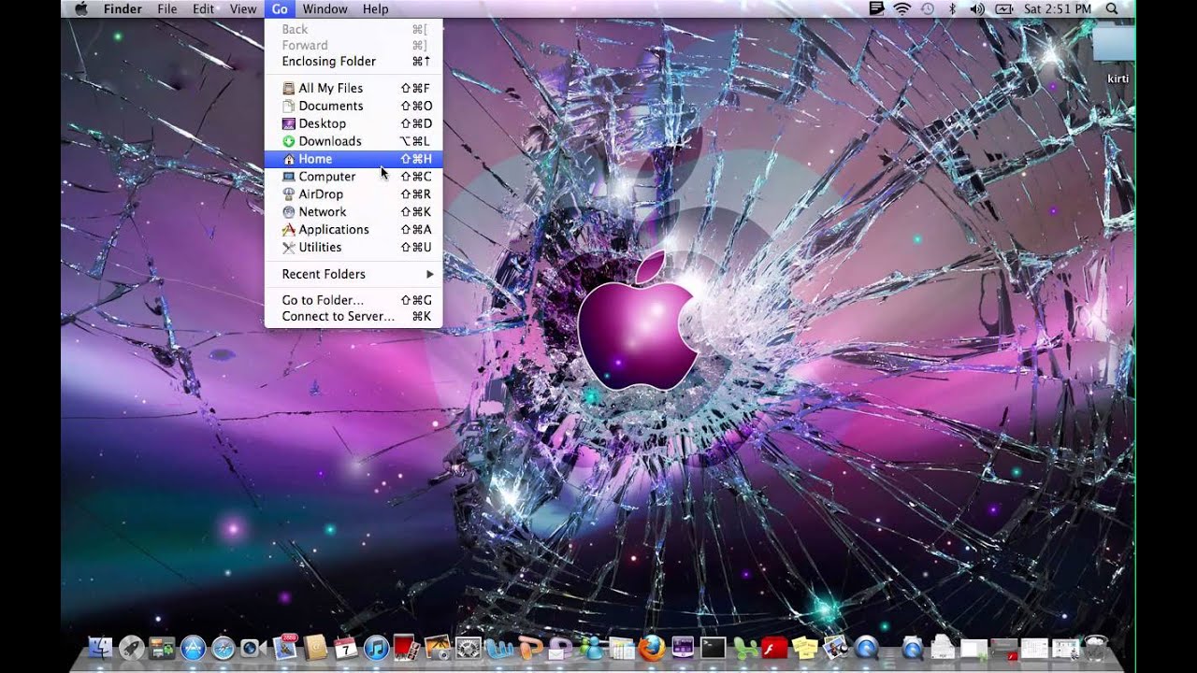Open Mail stamp icon with badge
The image size is (1197, 673).
click(285, 647)
